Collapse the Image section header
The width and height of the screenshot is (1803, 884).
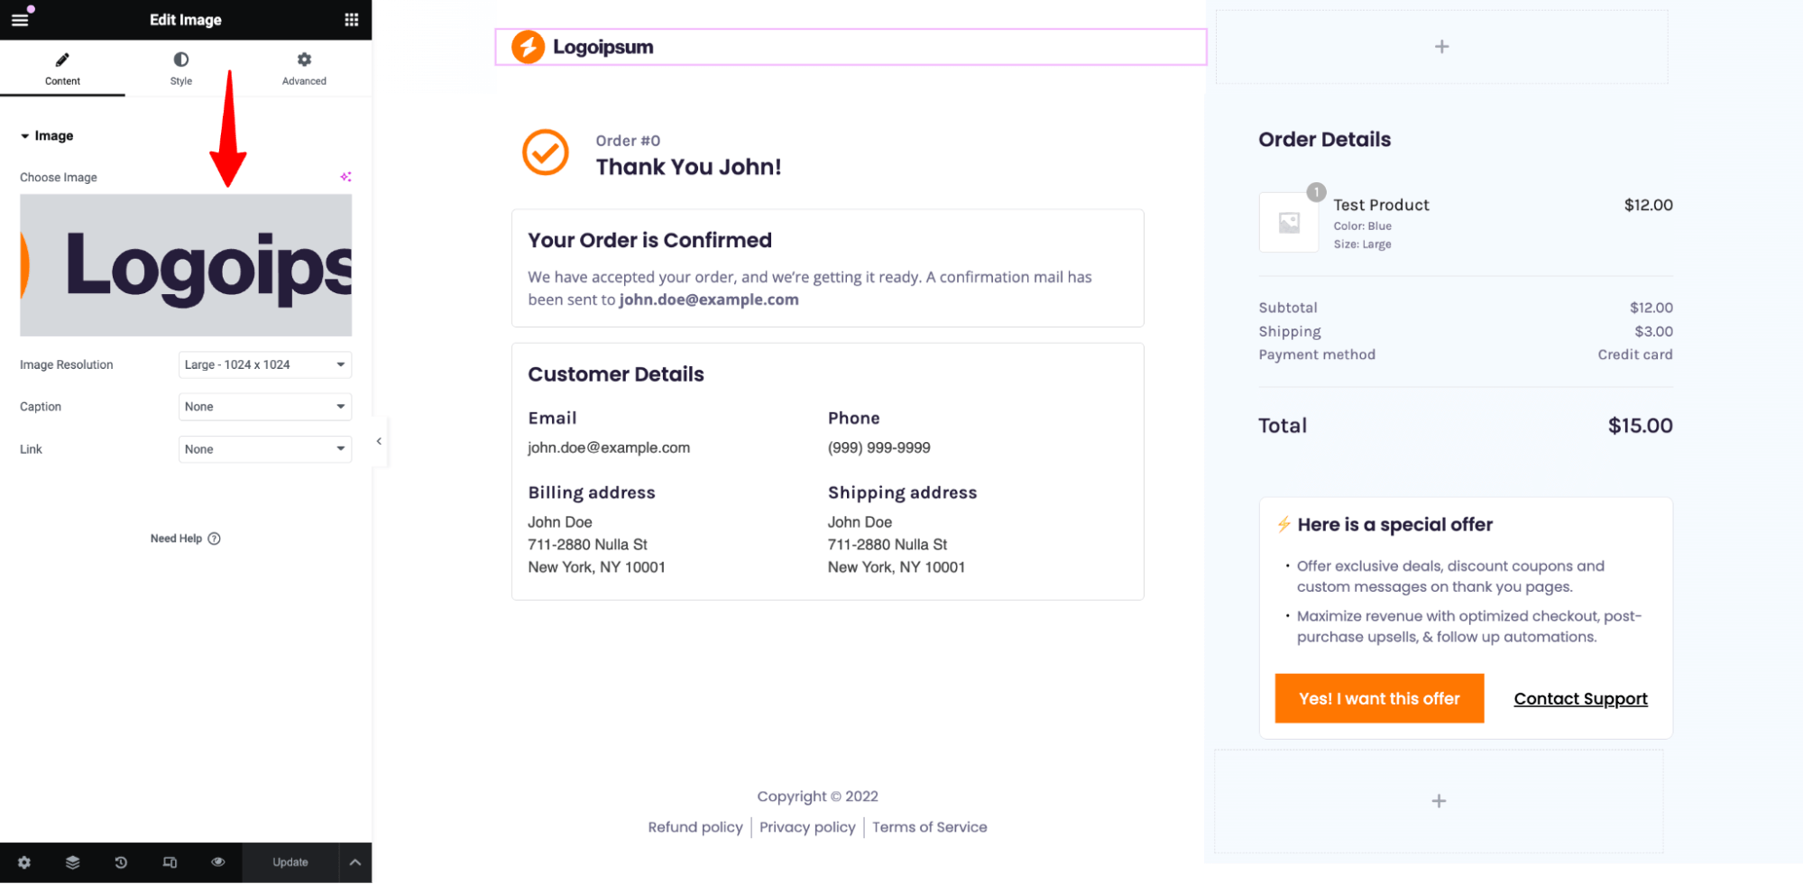(x=47, y=135)
